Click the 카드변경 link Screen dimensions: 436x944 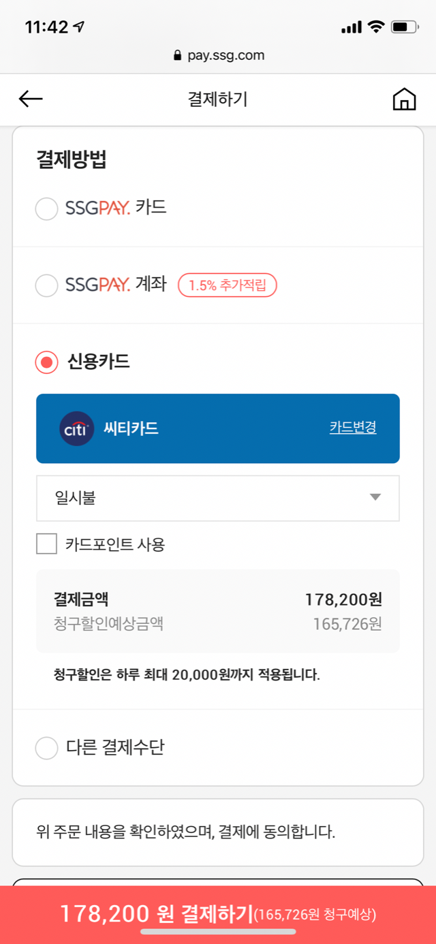pyautogui.click(x=353, y=428)
